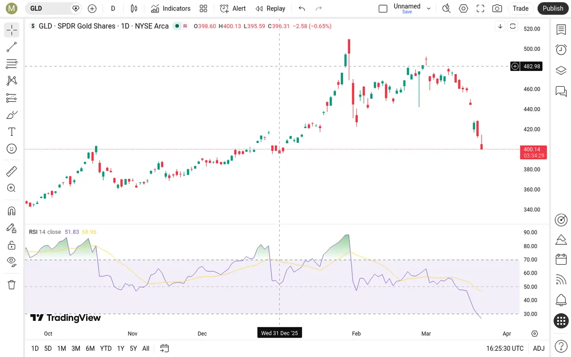Open the layout setup square icon

[x=383, y=8]
